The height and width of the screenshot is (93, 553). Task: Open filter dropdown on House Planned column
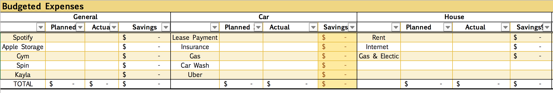448,27
